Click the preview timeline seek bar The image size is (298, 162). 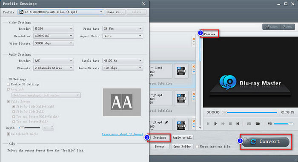point(249,112)
